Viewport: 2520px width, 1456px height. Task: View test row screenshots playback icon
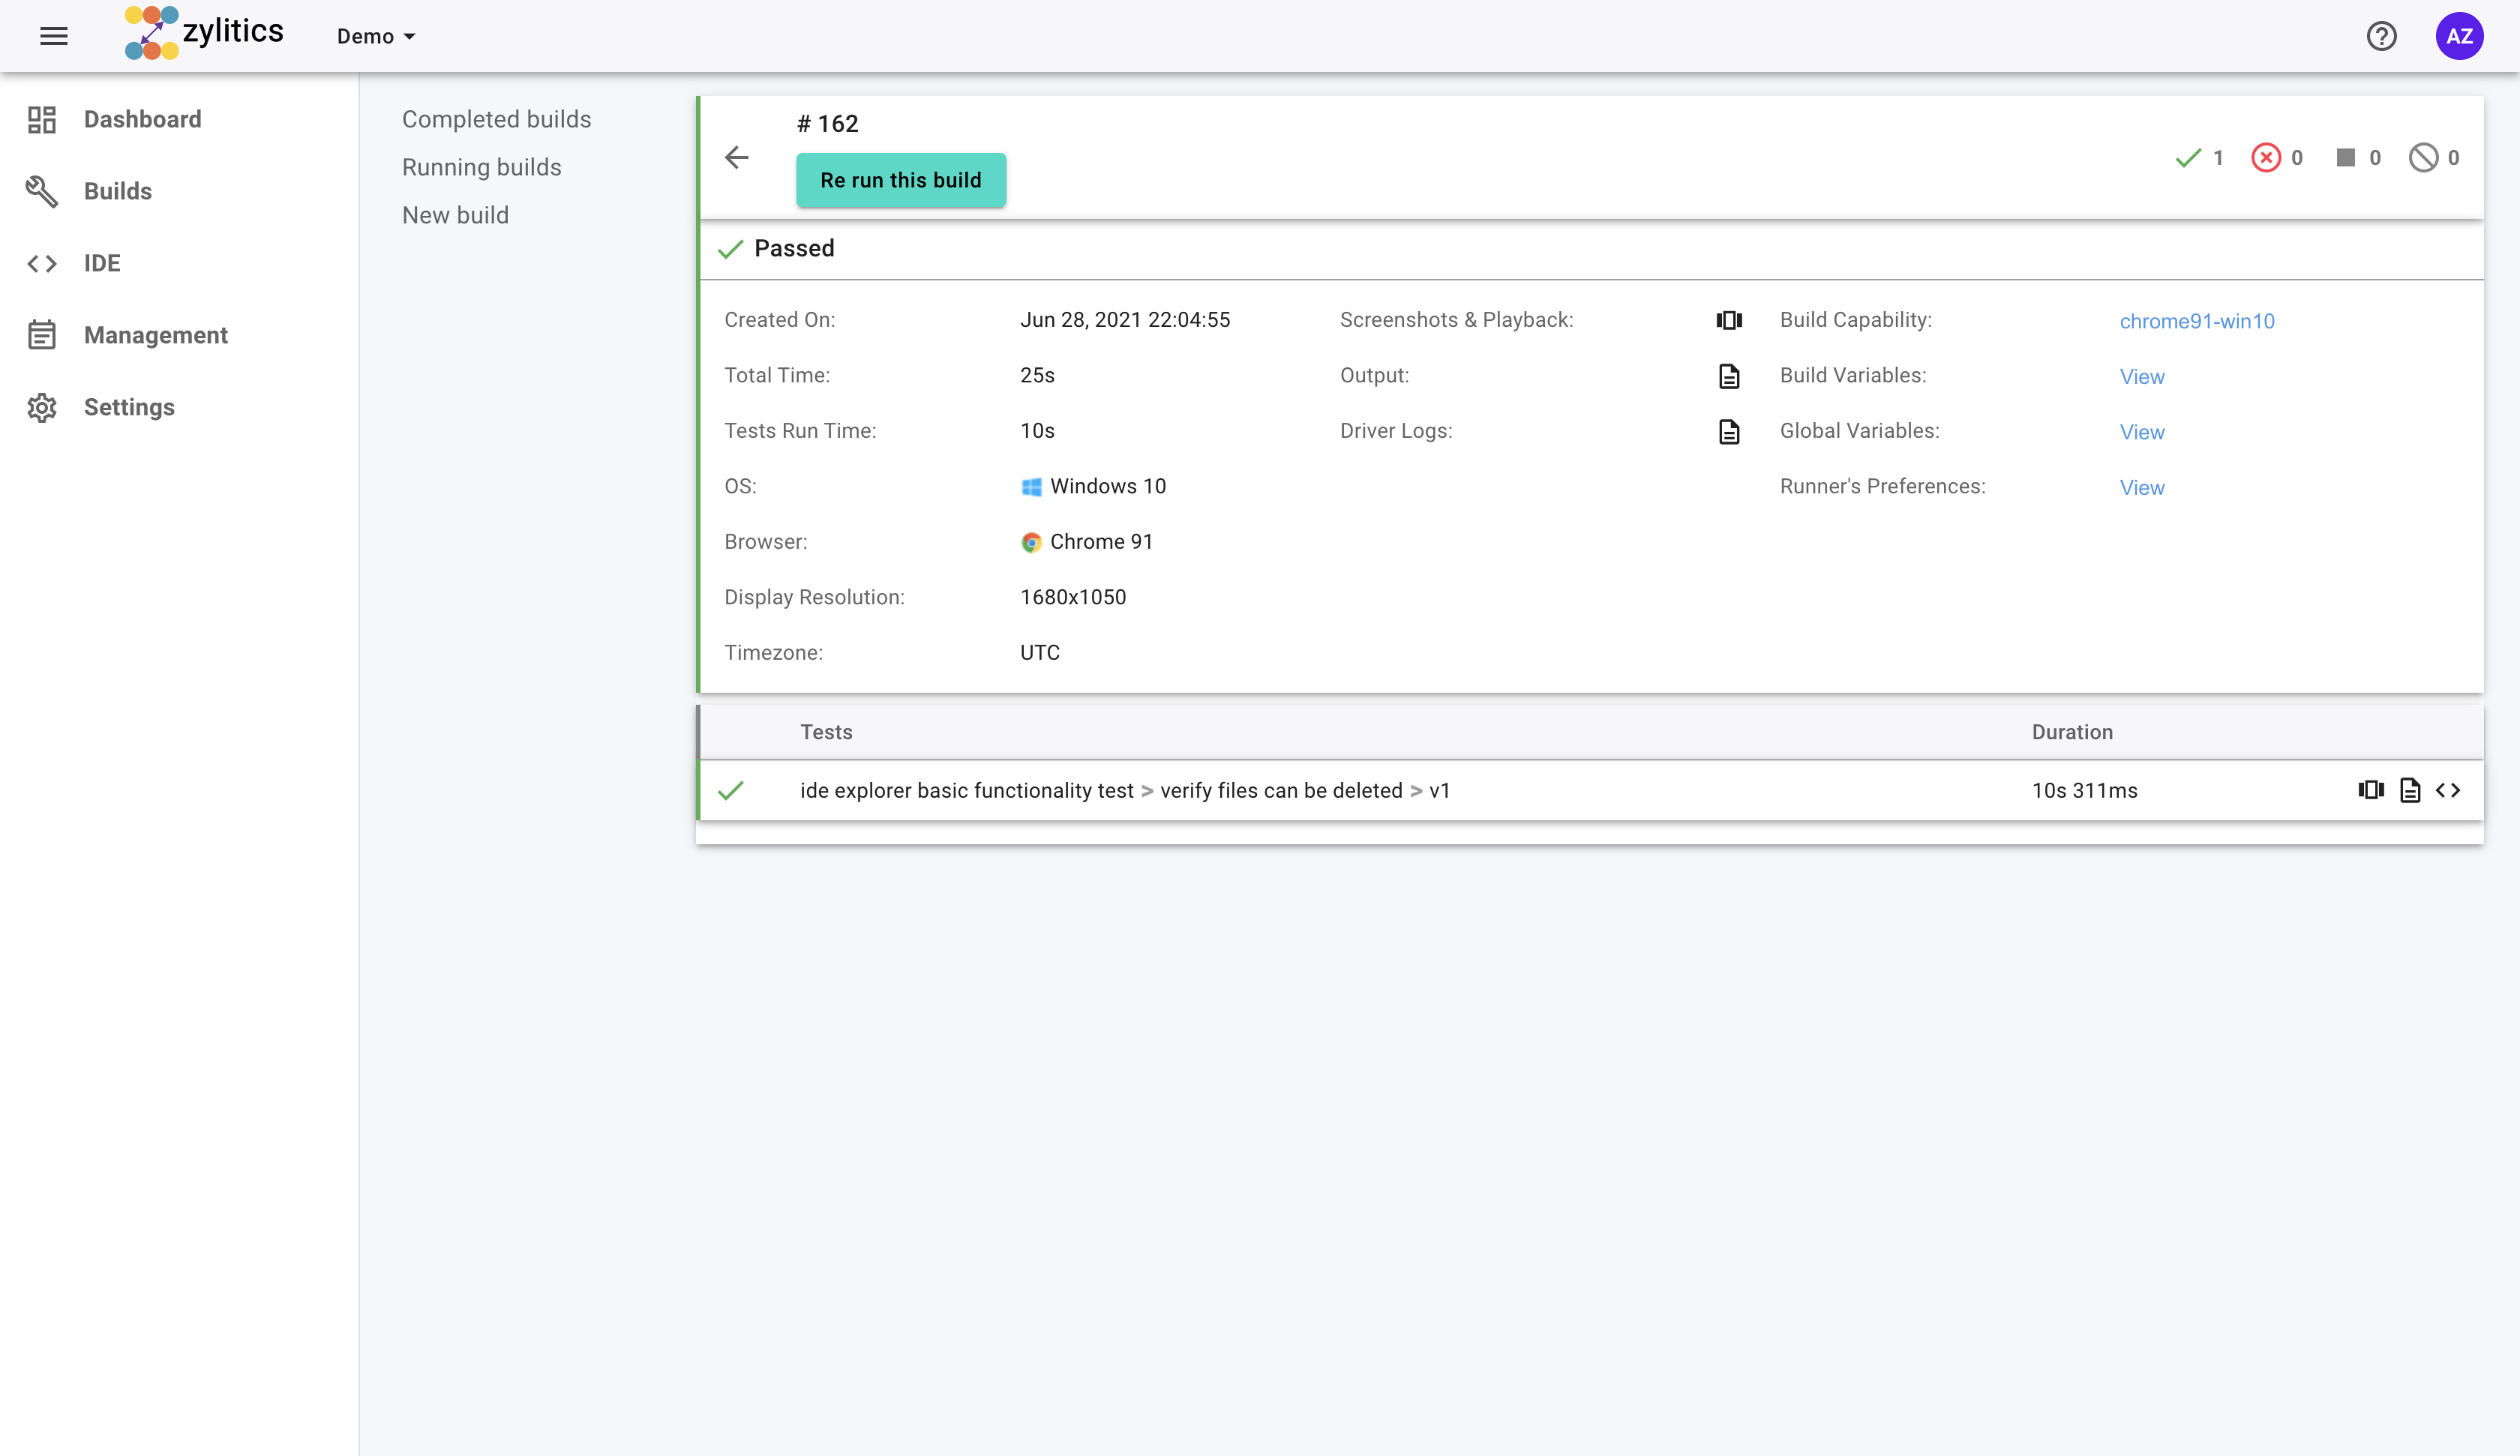(x=2370, y=790)
